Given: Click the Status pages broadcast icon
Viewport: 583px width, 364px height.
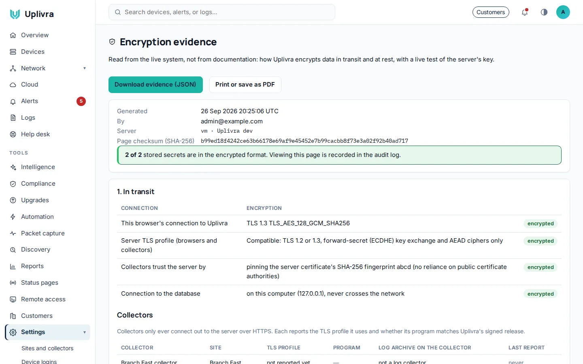Looking at the screenshot, I should point(13,283).
